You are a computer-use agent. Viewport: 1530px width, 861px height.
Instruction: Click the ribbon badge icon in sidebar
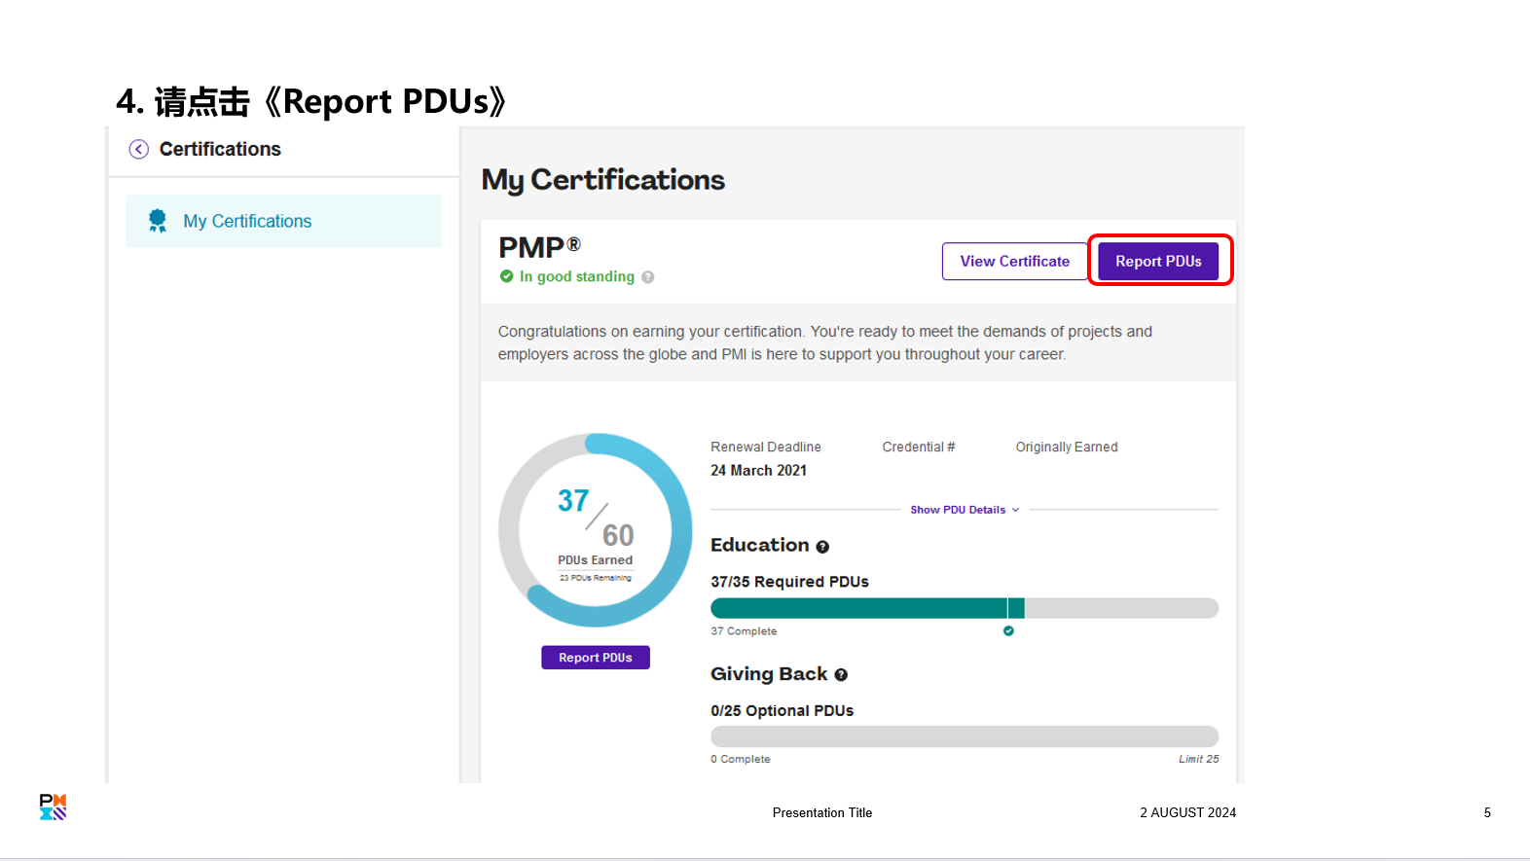(x=157, y=221)
